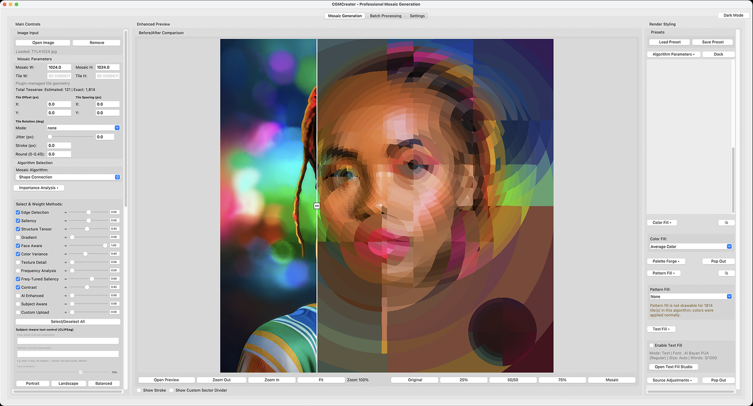Image resolution: width=753 pixels, height=406 pixels.
Task: Click the Round (0-0.45) input field
Action: 59,154
